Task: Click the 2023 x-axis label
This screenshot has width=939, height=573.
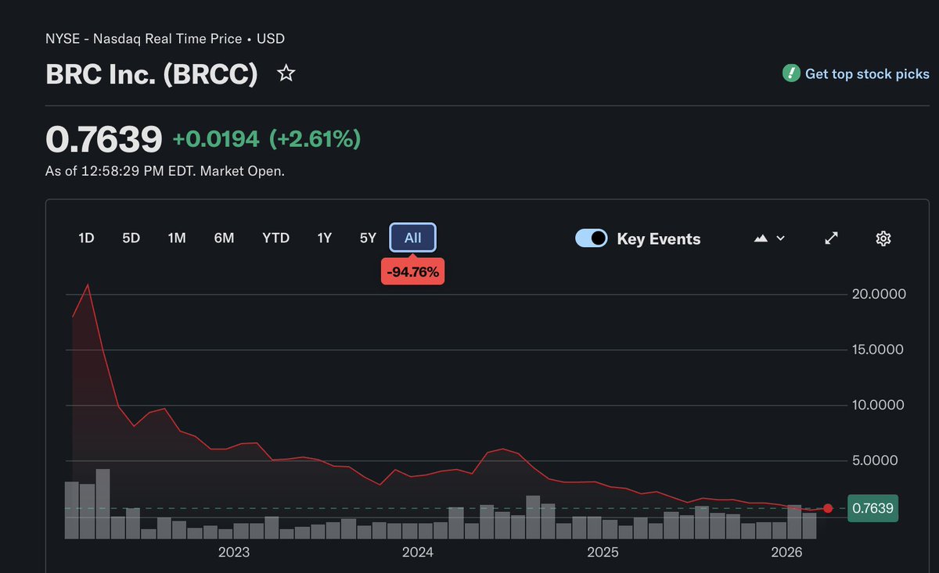Action: [x=234, y=553]
